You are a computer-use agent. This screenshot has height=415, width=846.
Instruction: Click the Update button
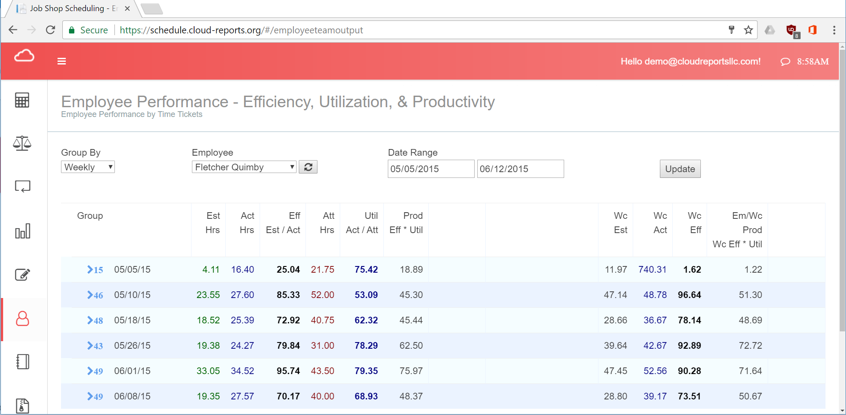[680, 169]
